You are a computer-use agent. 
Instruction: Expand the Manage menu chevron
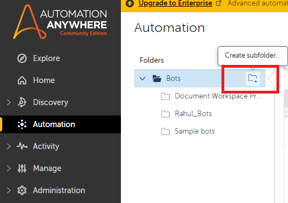(x=8, y=168)
